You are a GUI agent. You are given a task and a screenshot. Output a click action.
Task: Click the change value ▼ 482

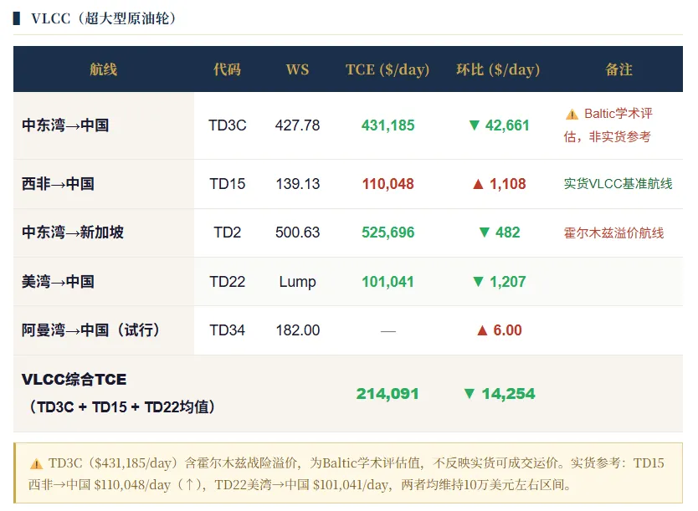499,233
